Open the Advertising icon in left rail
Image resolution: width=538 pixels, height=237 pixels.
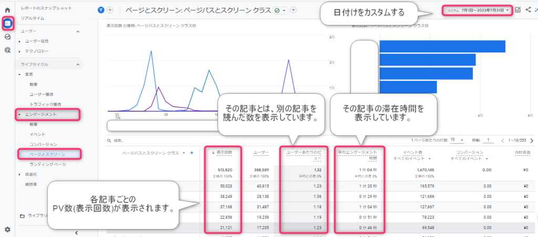pos(7,50)
